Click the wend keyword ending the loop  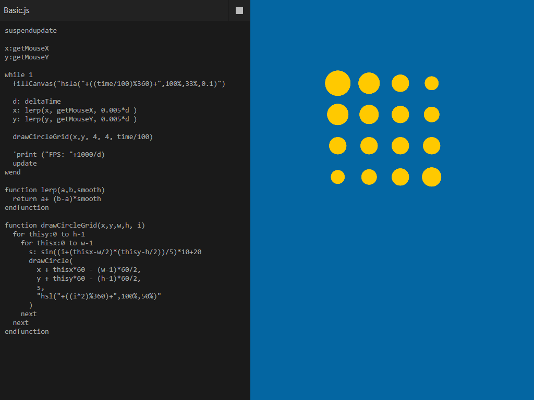[x=12, y=172]
